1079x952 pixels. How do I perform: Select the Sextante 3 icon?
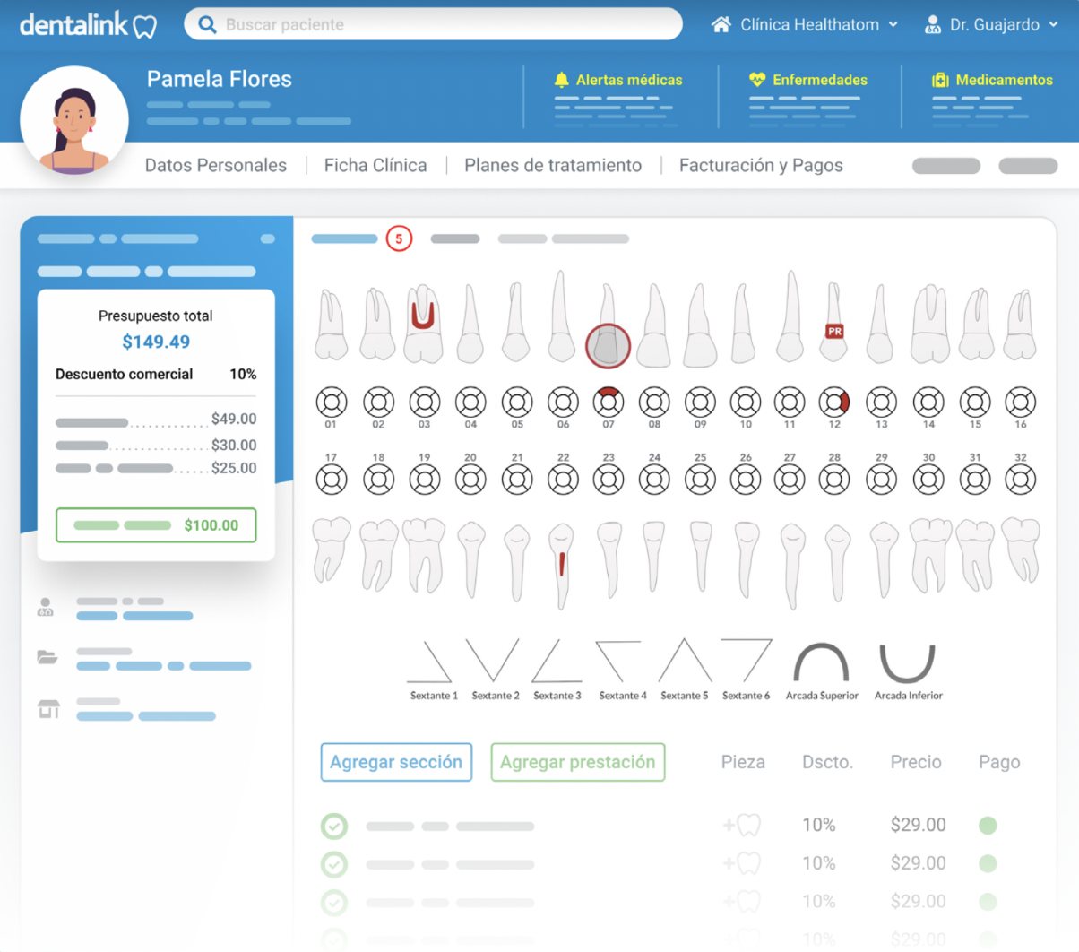point(557,662)
